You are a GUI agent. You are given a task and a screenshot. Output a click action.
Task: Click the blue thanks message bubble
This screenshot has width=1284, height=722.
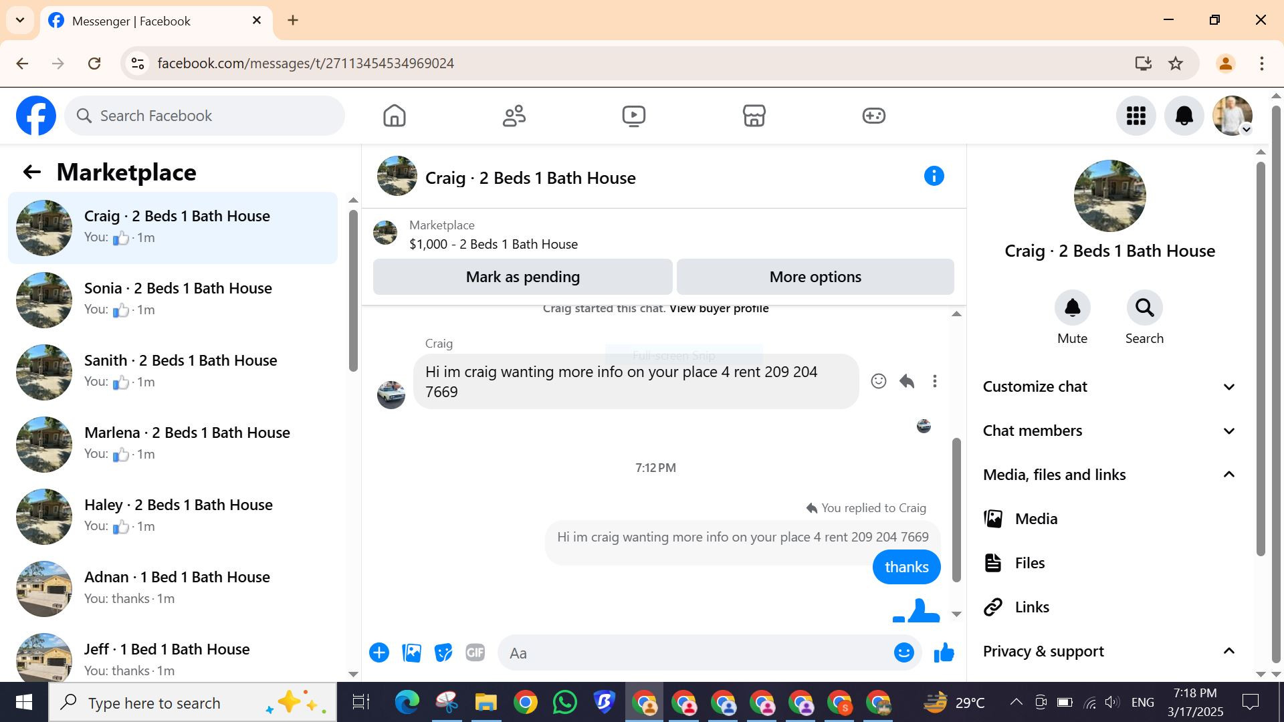pos(906,567)
